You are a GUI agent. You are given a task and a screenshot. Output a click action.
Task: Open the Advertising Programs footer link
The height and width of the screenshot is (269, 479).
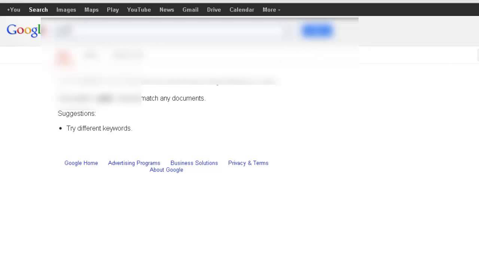click(x=134, y=163)
